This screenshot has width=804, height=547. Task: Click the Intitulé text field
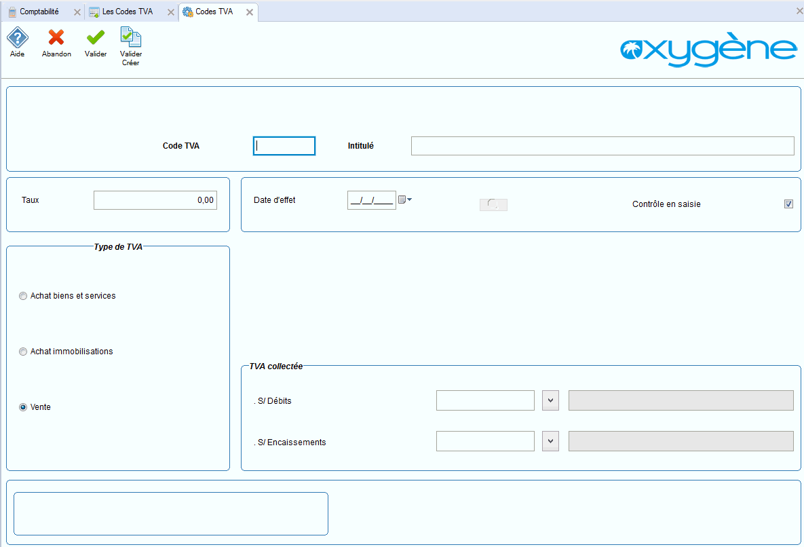click(x=602, y=146)
